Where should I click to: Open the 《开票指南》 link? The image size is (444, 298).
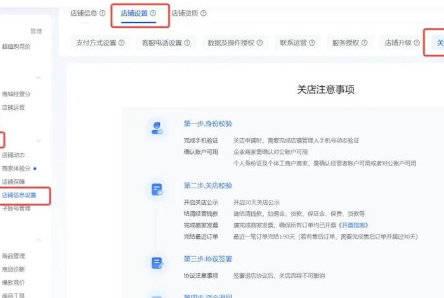click(x=353, y=225)
